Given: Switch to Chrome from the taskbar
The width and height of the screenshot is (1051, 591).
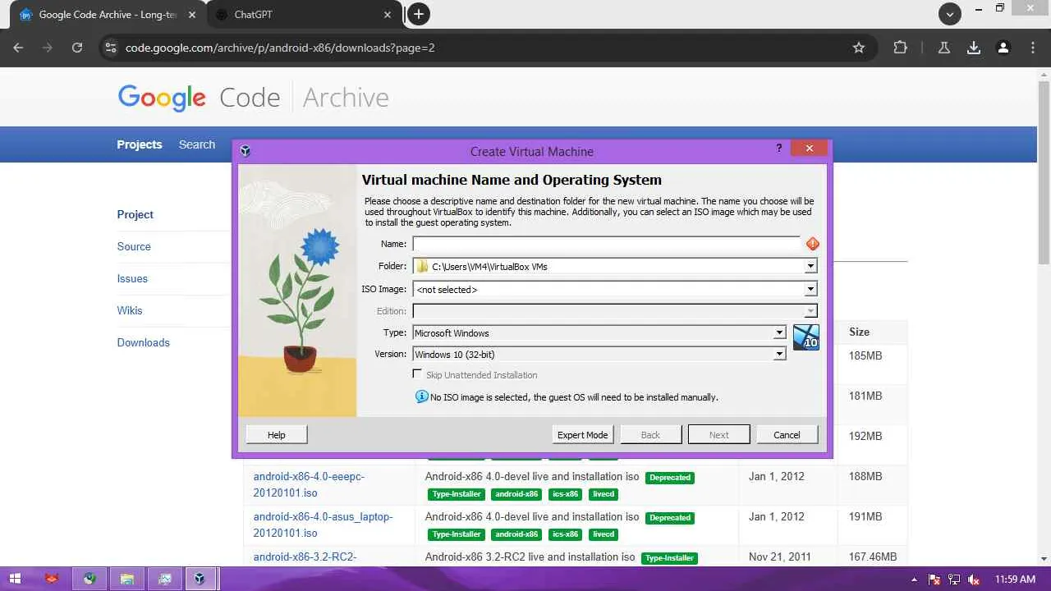Looking at the screenshot, I should tap(89, 579).
